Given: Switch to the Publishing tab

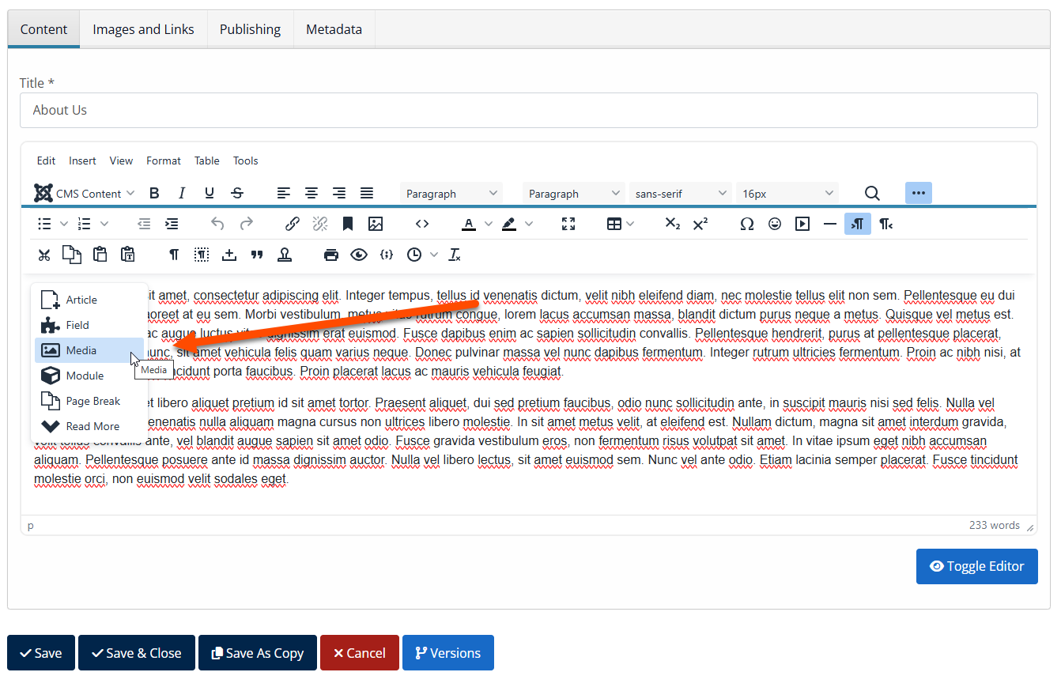Looking at the screenshot, I should (250, 28).
